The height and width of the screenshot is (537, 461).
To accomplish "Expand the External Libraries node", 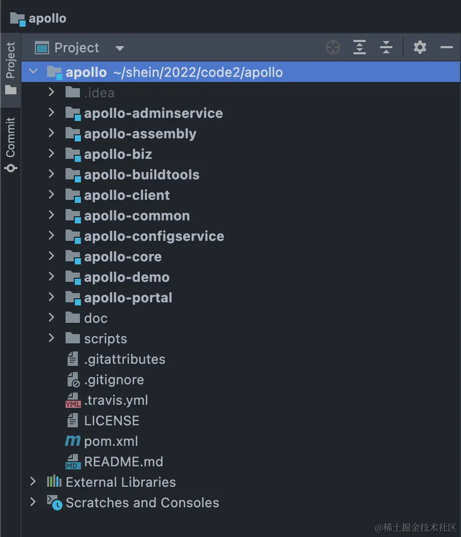I will [x=33, y=482].
